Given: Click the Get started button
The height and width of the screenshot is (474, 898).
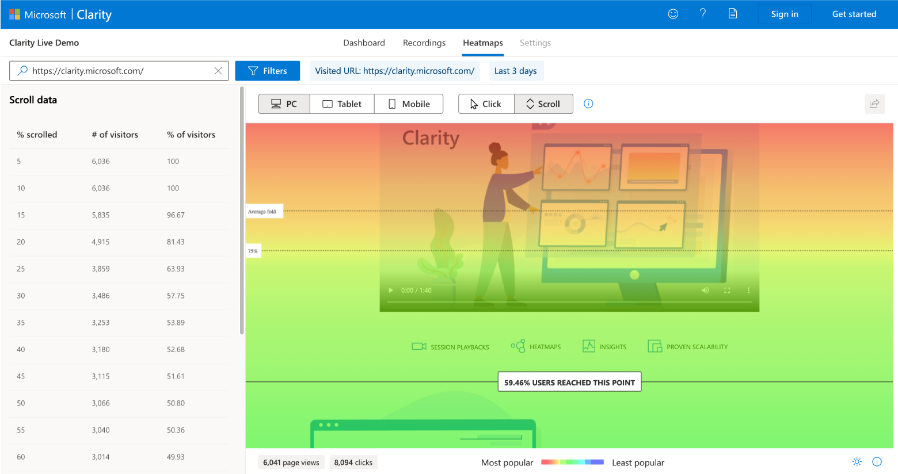Looking at the screenshot, I should (x=854, y=13).
